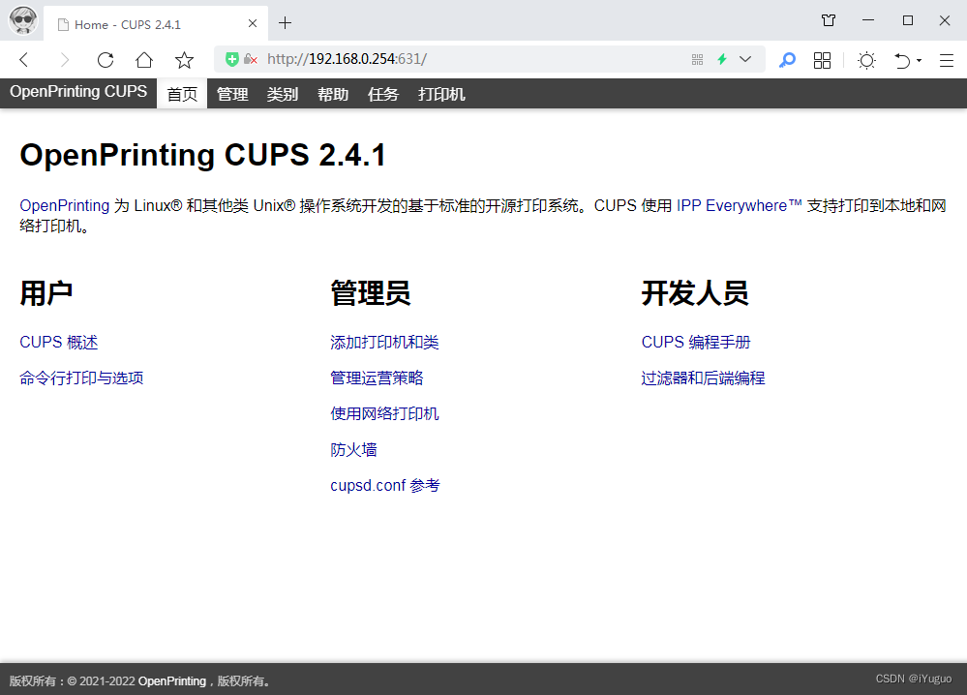Open the 管理运营策略 link
Image resolution: width=967 pixels, height=695 pixels.
(x=377, y=378)
